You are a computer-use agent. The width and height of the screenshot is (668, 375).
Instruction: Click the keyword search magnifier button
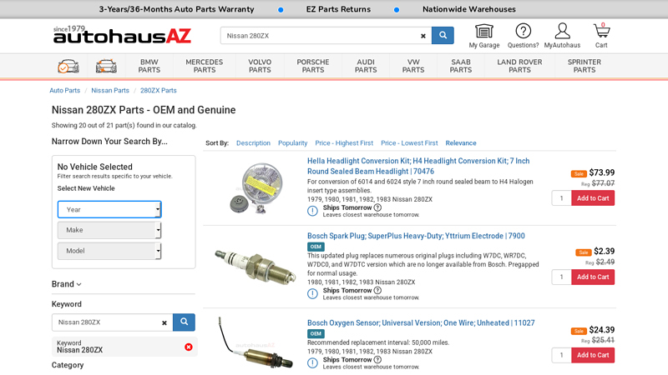pos(184,322)
